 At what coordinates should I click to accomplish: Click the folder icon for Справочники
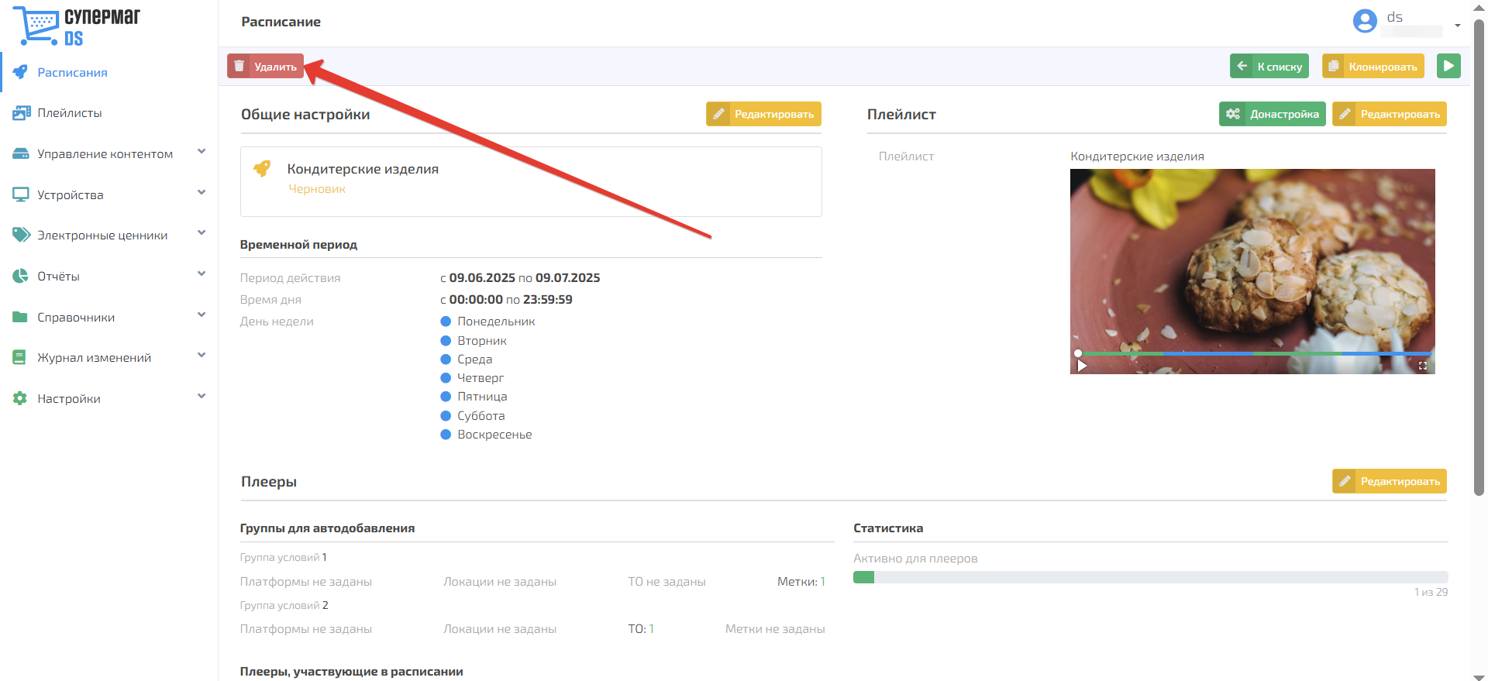[21, 317]
